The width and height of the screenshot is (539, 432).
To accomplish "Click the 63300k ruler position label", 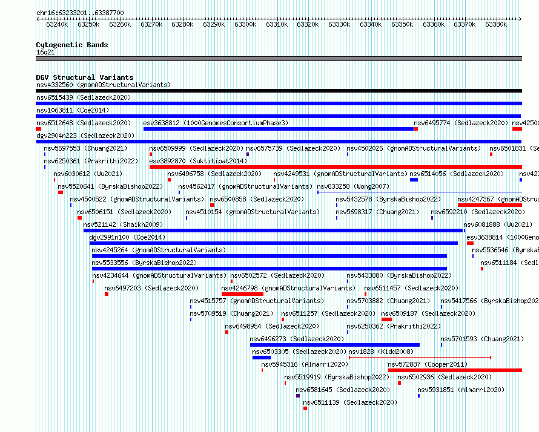I will coord(245,25).
